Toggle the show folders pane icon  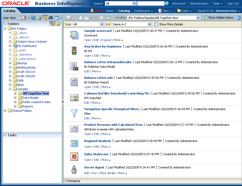[x=45, y=18]
